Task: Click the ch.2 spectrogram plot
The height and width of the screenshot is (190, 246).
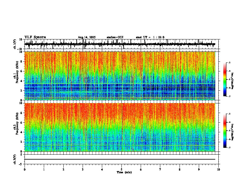Action: (x=120, y=127)
